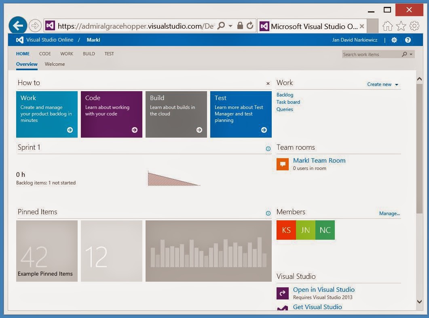Open the 42 Example Pinned Items tile

pos(47,251)
